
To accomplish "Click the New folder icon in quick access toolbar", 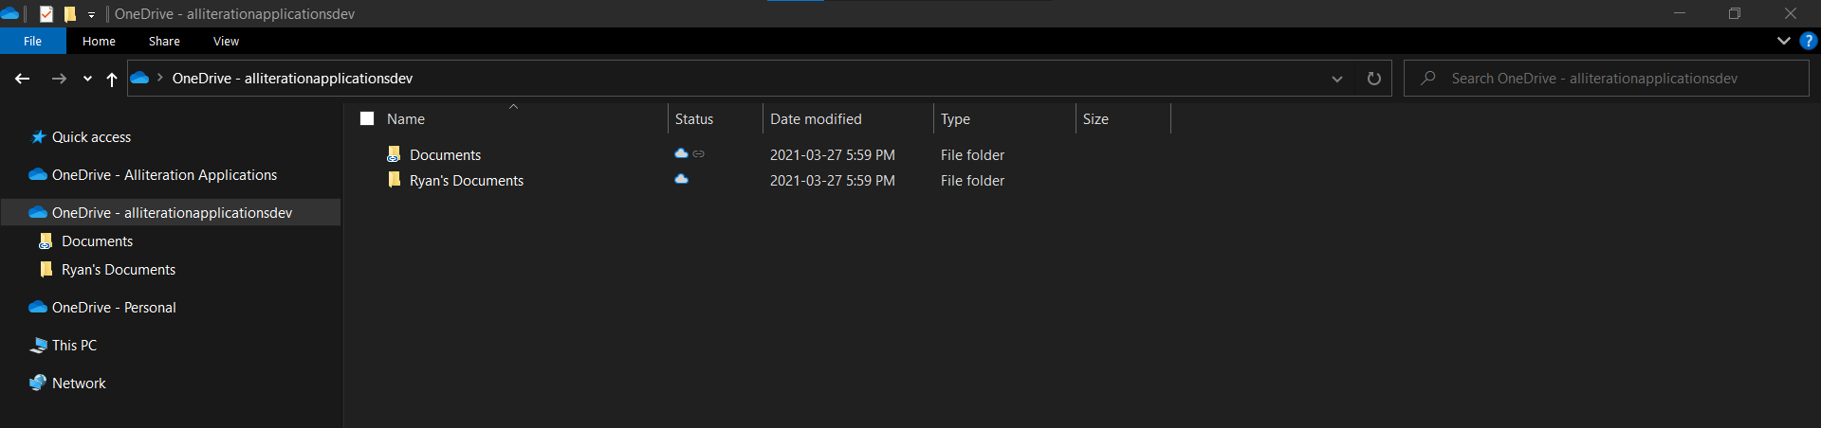I will [70, 14].
